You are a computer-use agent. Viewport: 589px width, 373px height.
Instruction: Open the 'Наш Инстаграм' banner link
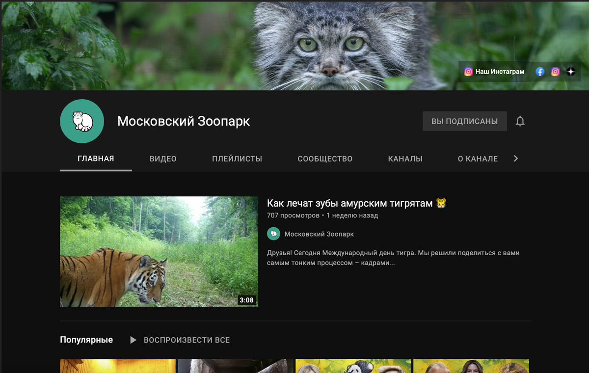click(x=494, y=72)
